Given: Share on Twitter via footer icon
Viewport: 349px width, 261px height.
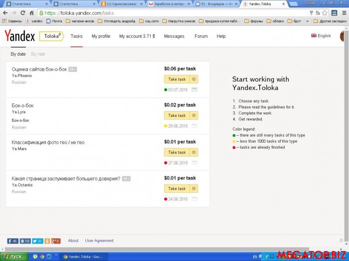Looking at the screenshot, I should click(37, 241).
